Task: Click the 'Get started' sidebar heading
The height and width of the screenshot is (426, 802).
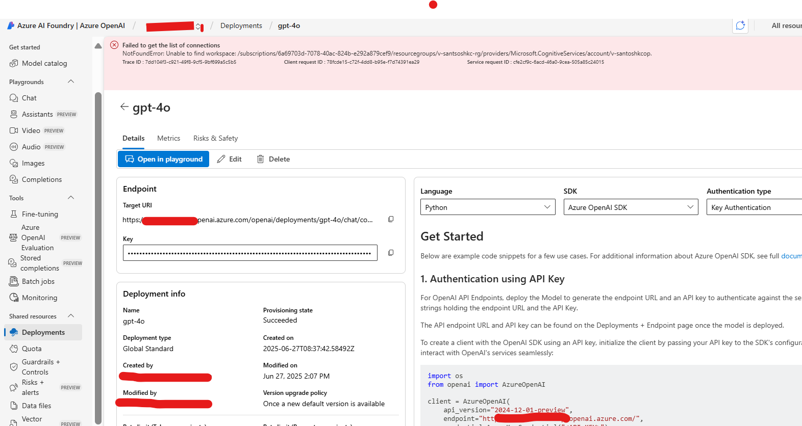Action: point(24,47)
